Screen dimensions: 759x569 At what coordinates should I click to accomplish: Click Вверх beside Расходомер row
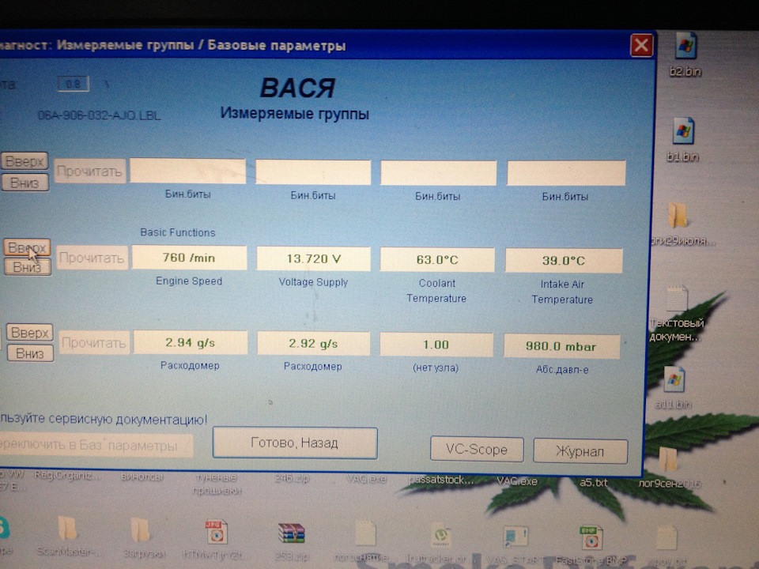[30, 333]
